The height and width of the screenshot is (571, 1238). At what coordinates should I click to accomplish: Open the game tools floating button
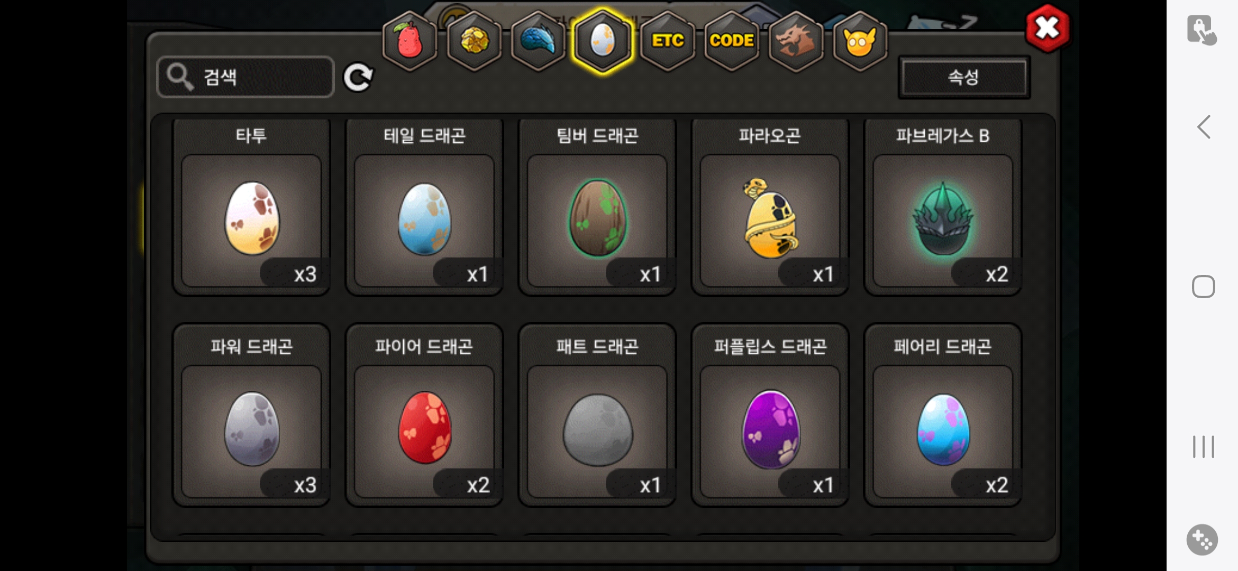pos(1202,540)
